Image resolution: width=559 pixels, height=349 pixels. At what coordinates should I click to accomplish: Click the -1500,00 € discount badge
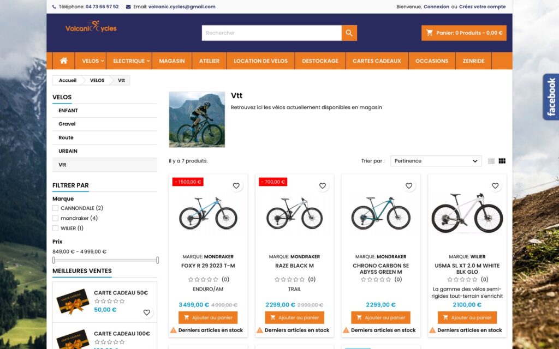point(188,182)
